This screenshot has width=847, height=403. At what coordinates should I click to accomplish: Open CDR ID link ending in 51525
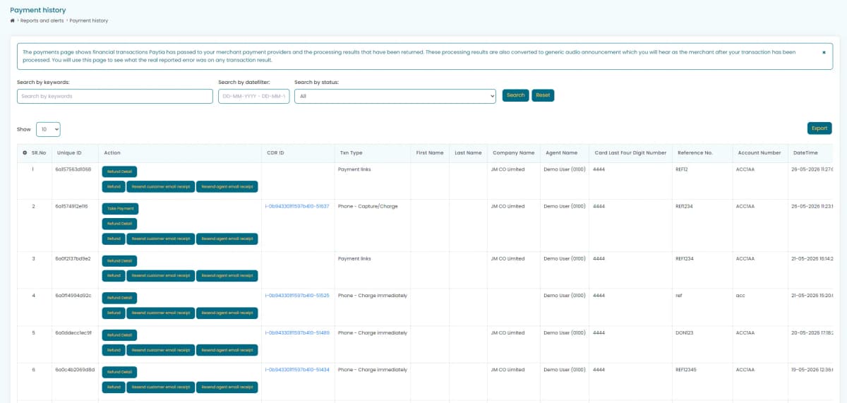(297, 296)
